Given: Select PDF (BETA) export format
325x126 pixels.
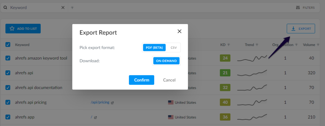Looking at the screenshot, I should coord(155,47).
